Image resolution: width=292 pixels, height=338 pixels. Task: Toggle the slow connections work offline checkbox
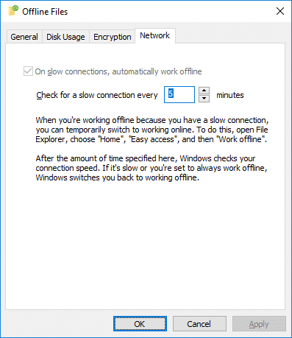28,71
